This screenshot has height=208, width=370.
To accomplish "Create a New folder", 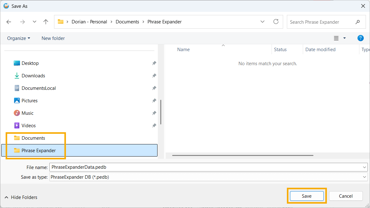I will (x=53, y=38).
